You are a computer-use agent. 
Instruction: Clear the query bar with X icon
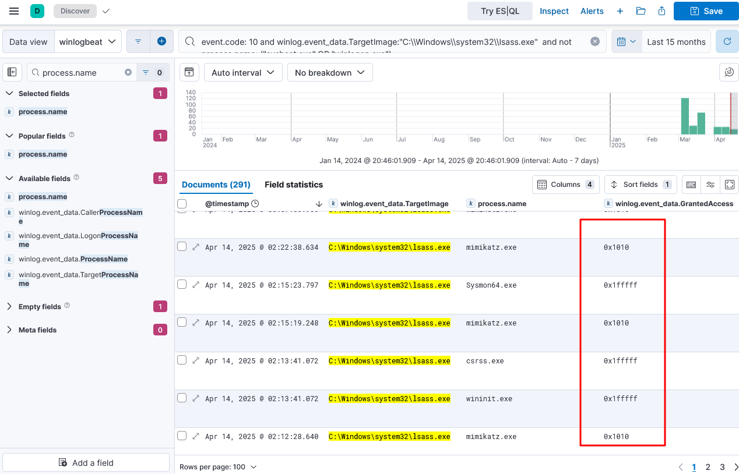(594, 41)
